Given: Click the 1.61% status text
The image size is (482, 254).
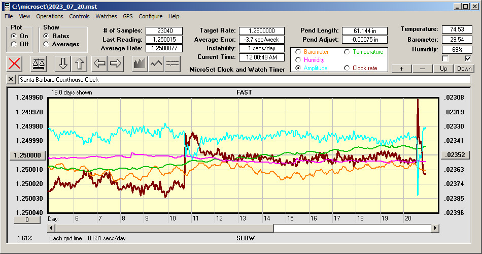Looking at the screenshot, I should (24, 238).
